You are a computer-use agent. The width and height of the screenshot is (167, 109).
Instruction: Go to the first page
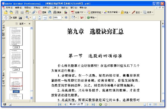(60, 105)
